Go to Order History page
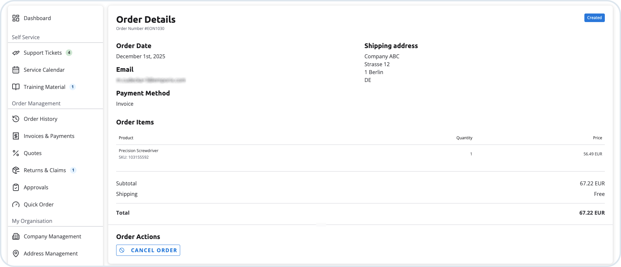 pyautogui.click(x=41, y=119)
